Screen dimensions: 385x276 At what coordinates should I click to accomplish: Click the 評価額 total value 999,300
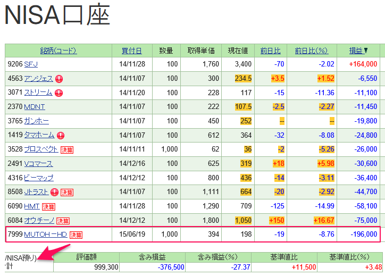[106, 267]
